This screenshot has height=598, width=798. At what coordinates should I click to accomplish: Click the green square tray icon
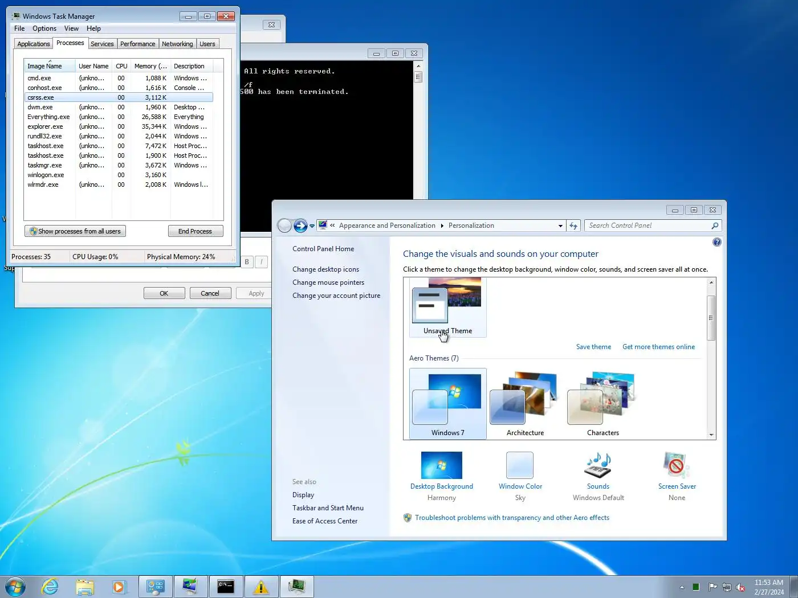[x=696, y=587]
